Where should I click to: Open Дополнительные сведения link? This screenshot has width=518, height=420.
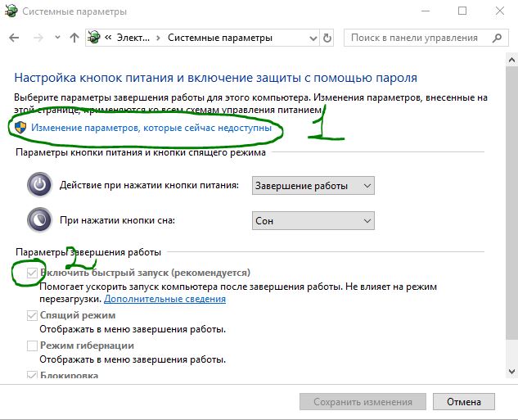(x=164, y=299)
